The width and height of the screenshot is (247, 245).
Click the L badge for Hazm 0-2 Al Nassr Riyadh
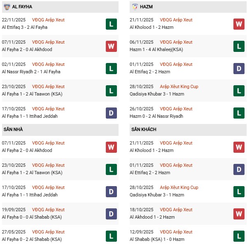click(x=239, y=113)
